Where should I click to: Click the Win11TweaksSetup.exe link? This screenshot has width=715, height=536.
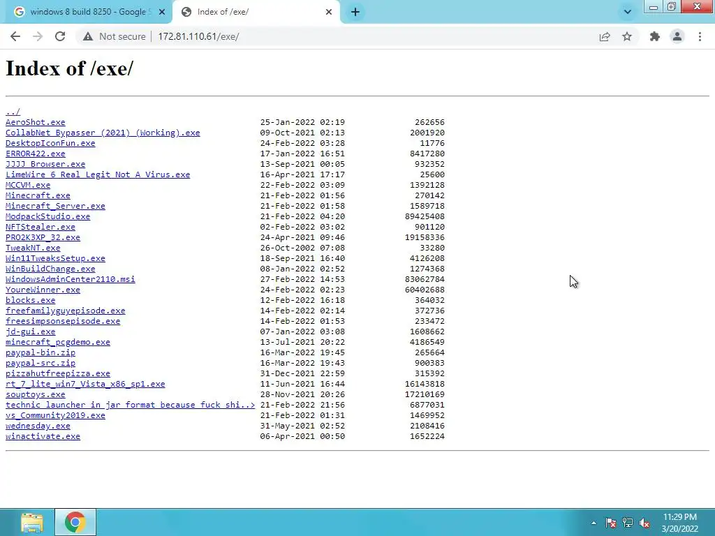click(x=55, y=258)
